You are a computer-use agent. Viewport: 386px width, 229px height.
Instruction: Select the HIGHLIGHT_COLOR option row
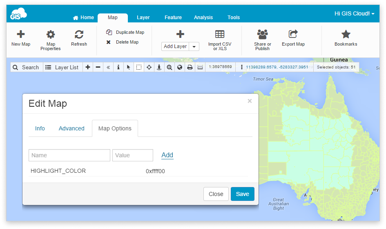(x=138, y=171)
